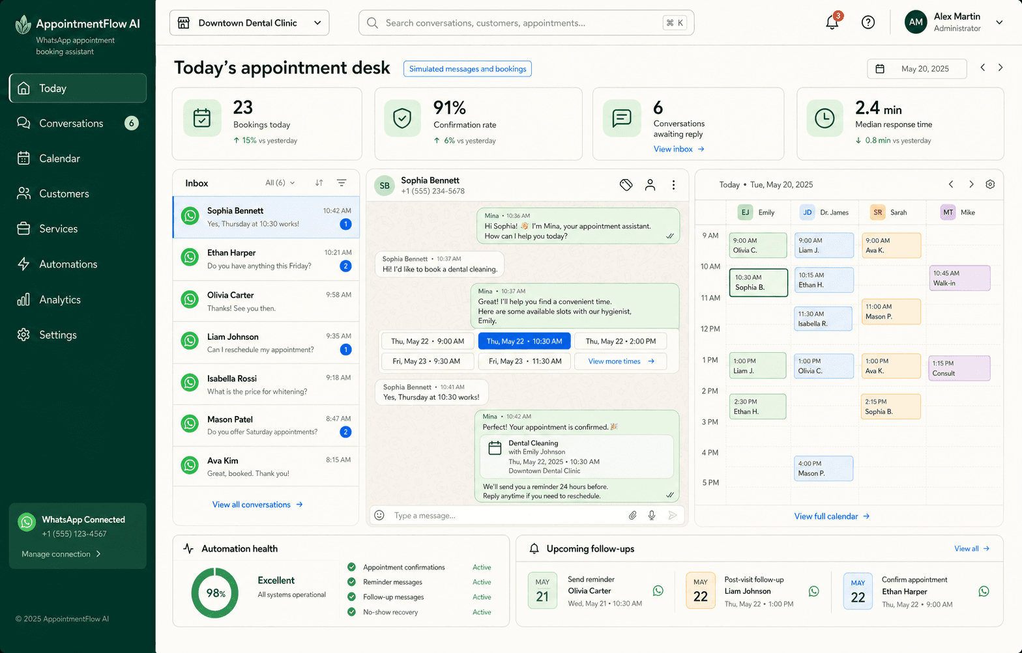Attach a file with the paperclip icon

pos(632,515)
